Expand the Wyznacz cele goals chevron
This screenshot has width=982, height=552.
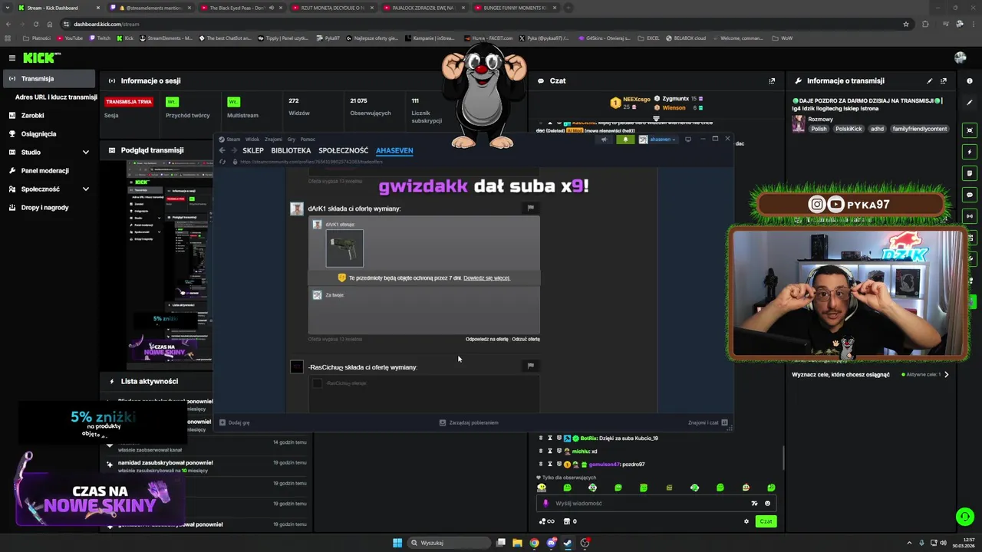[x=946, y=375]
